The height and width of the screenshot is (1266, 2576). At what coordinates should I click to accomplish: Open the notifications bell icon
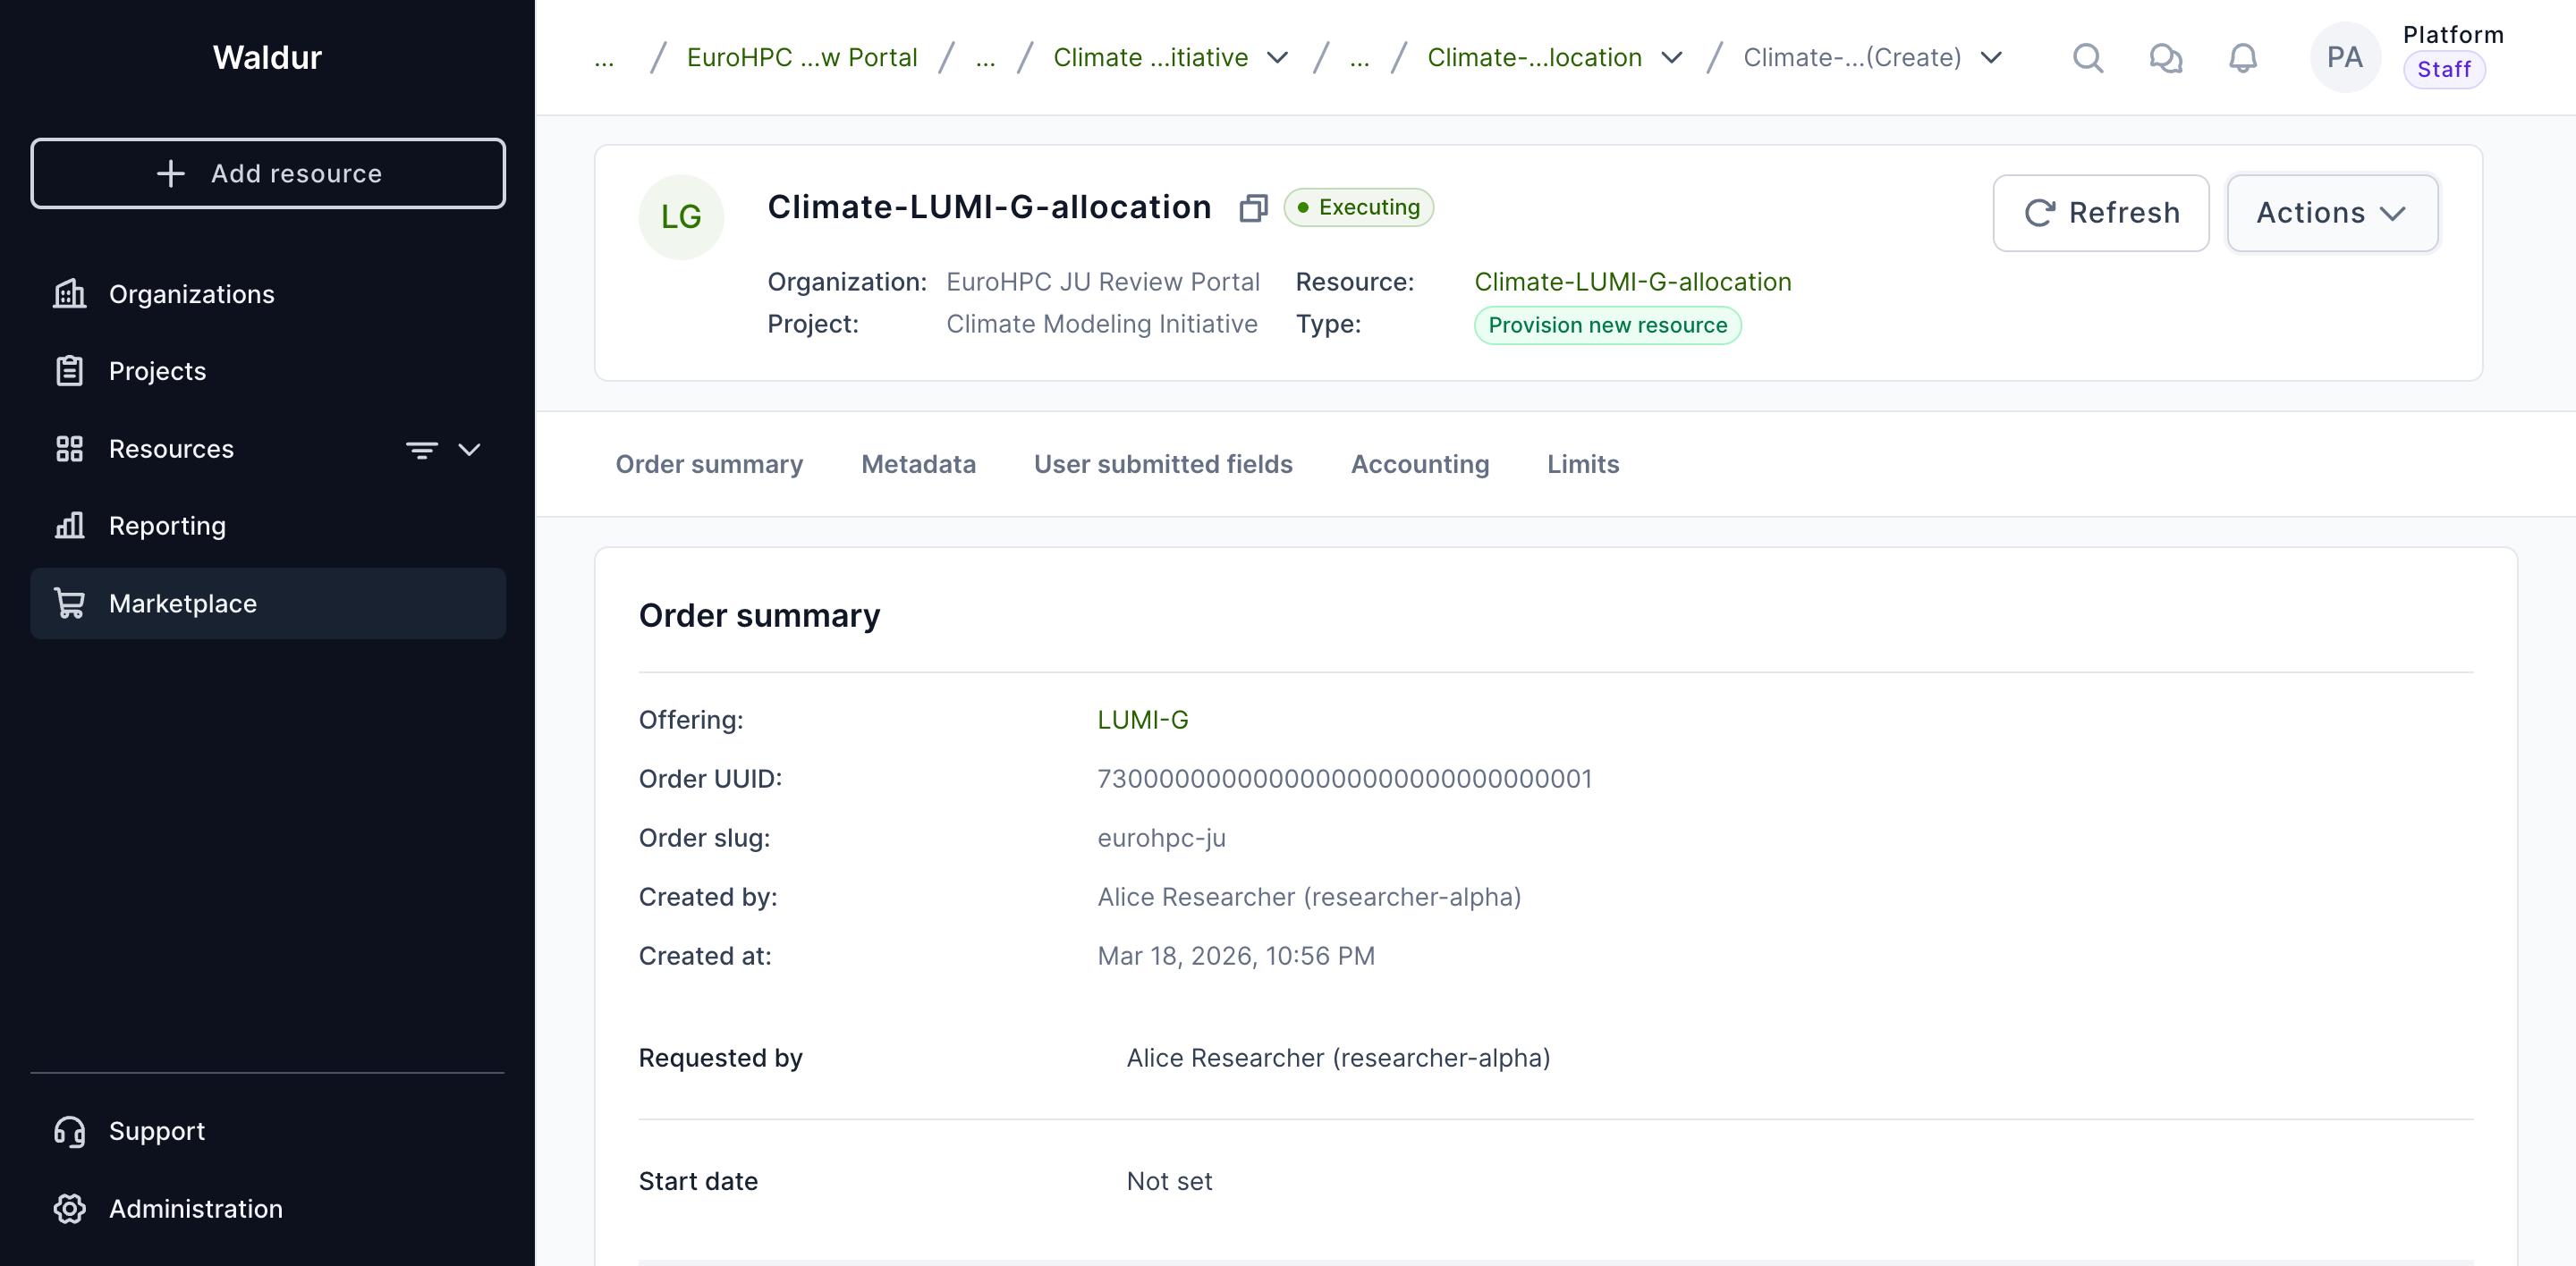[x=2243, y=58]
